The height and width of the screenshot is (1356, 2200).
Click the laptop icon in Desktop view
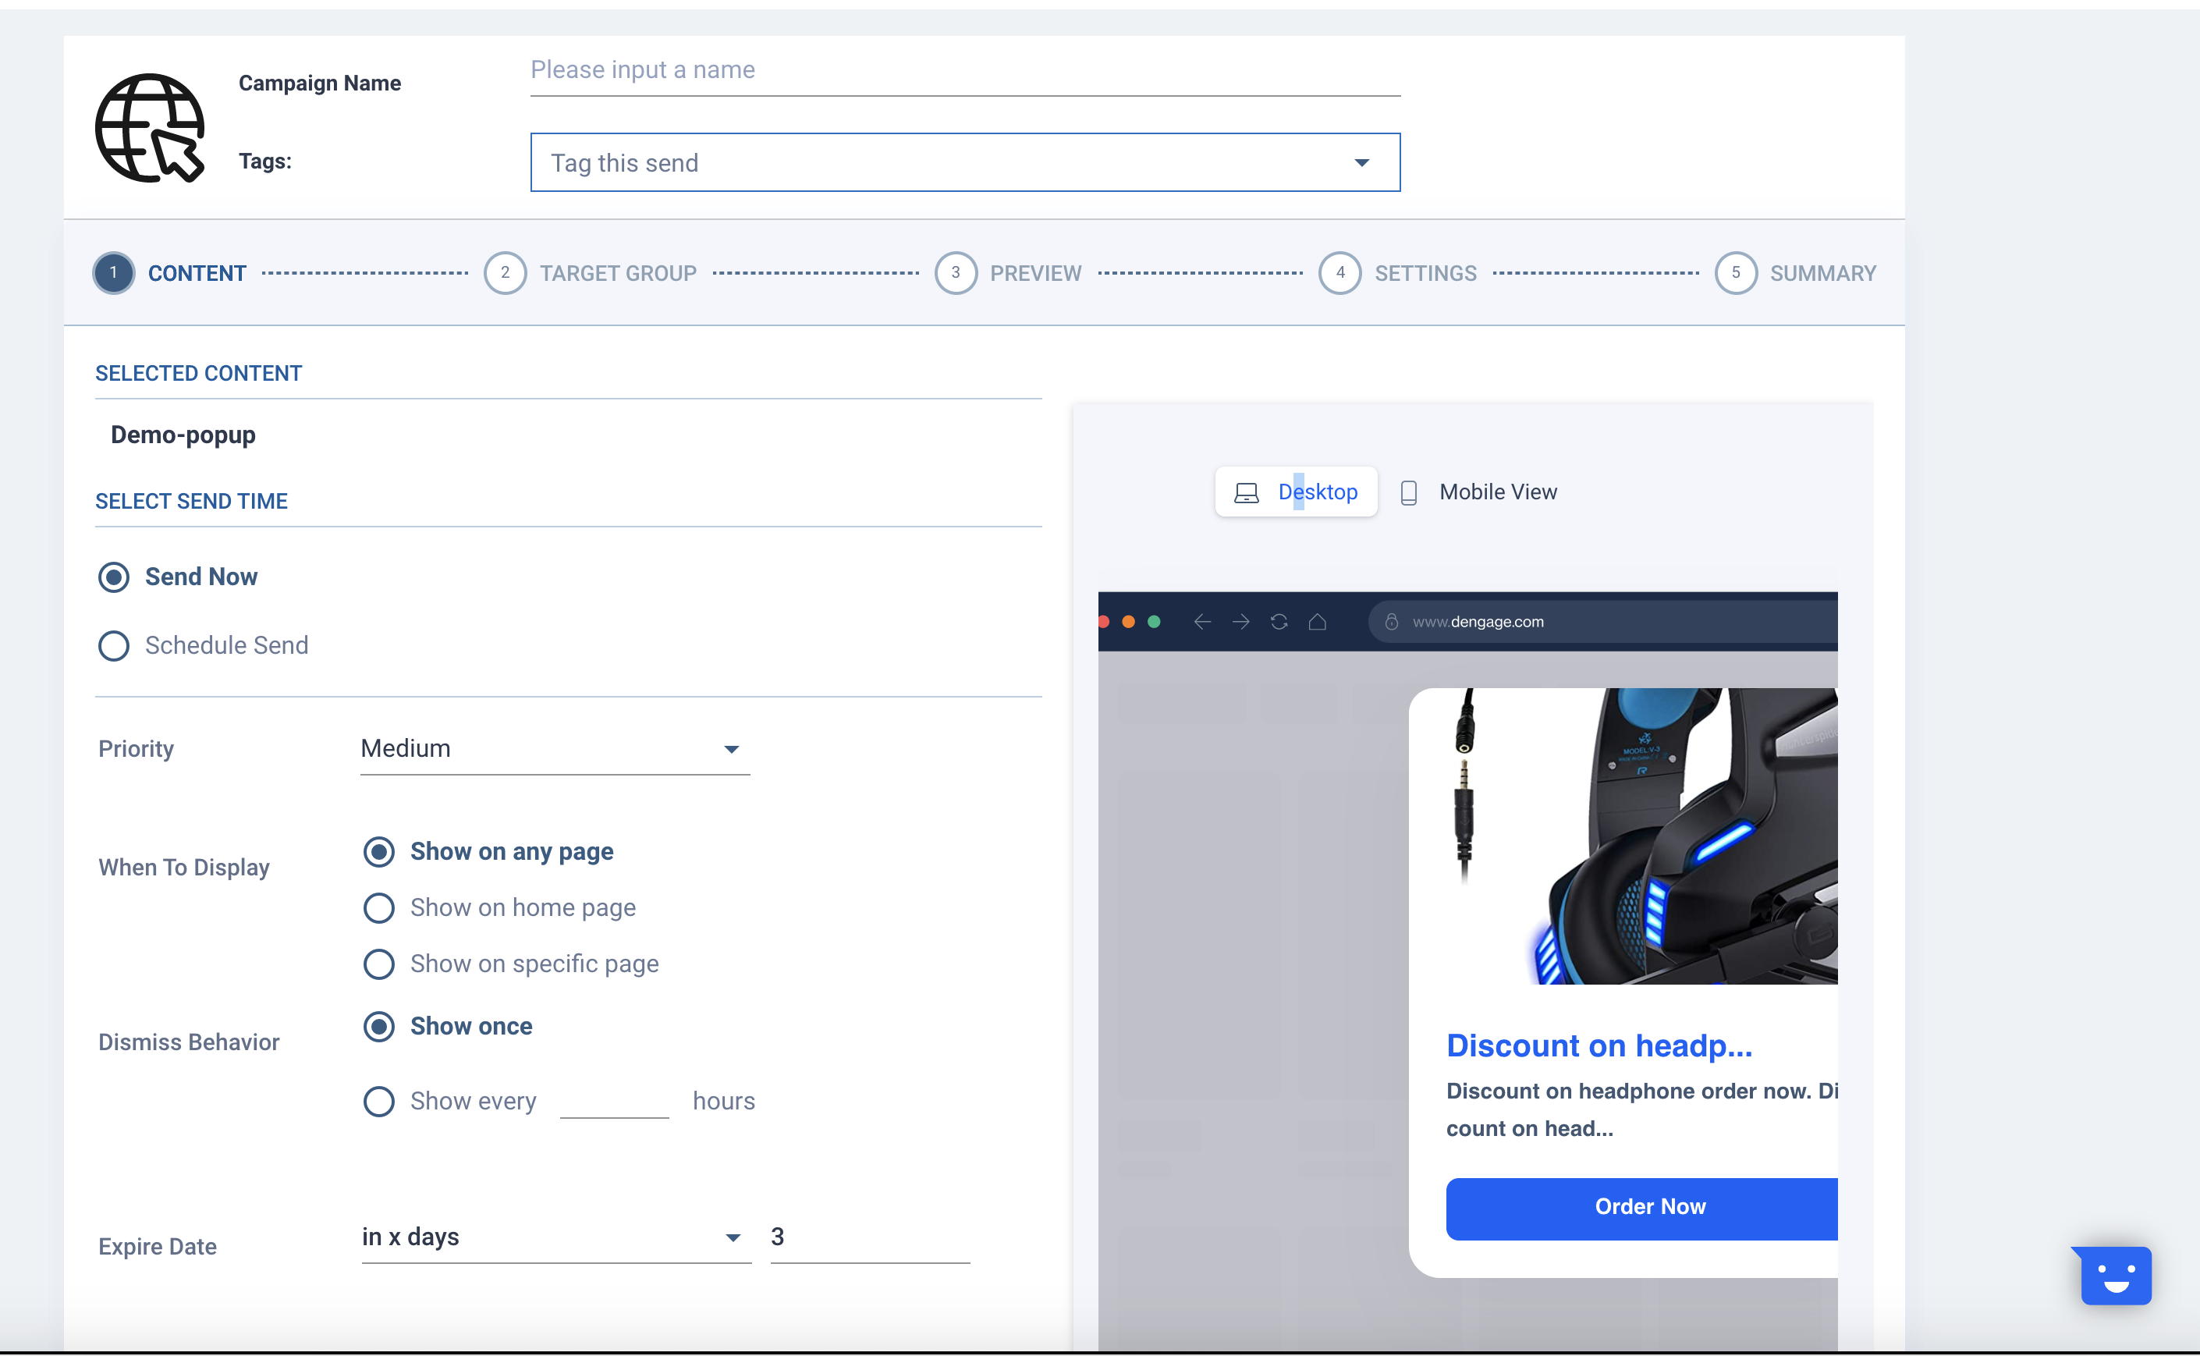tap(1246, 492)
